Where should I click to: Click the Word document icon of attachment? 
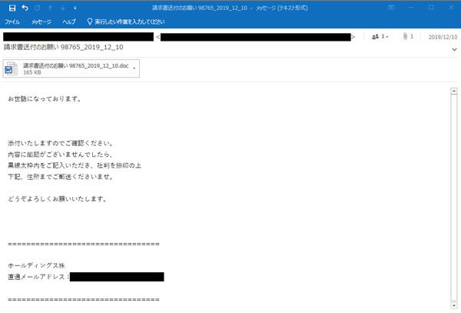click(x=11, y=69)
